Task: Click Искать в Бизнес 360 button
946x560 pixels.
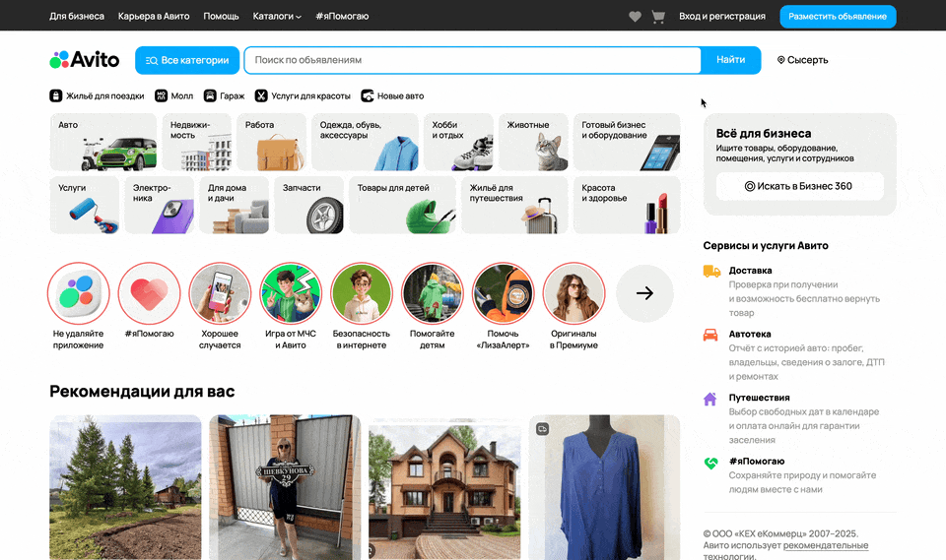Action: point(799,186)
